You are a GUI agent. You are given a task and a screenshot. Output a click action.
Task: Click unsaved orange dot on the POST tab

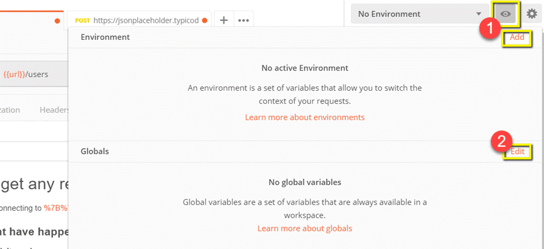click(x=205, y=21)
